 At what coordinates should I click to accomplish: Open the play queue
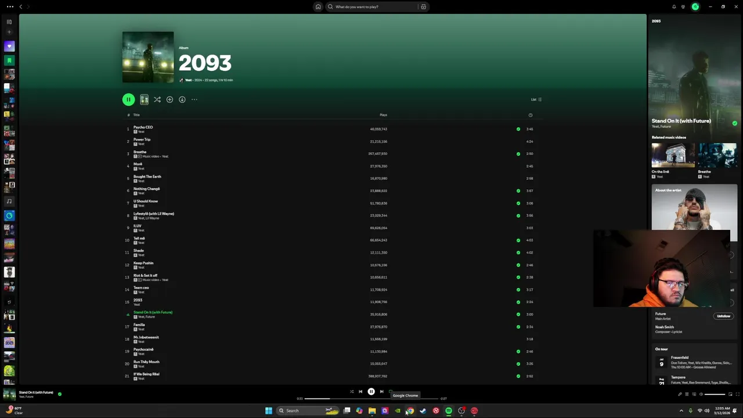687,394
